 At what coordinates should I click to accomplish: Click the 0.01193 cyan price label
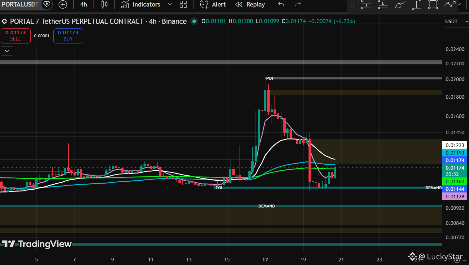[x=455, y=153]
